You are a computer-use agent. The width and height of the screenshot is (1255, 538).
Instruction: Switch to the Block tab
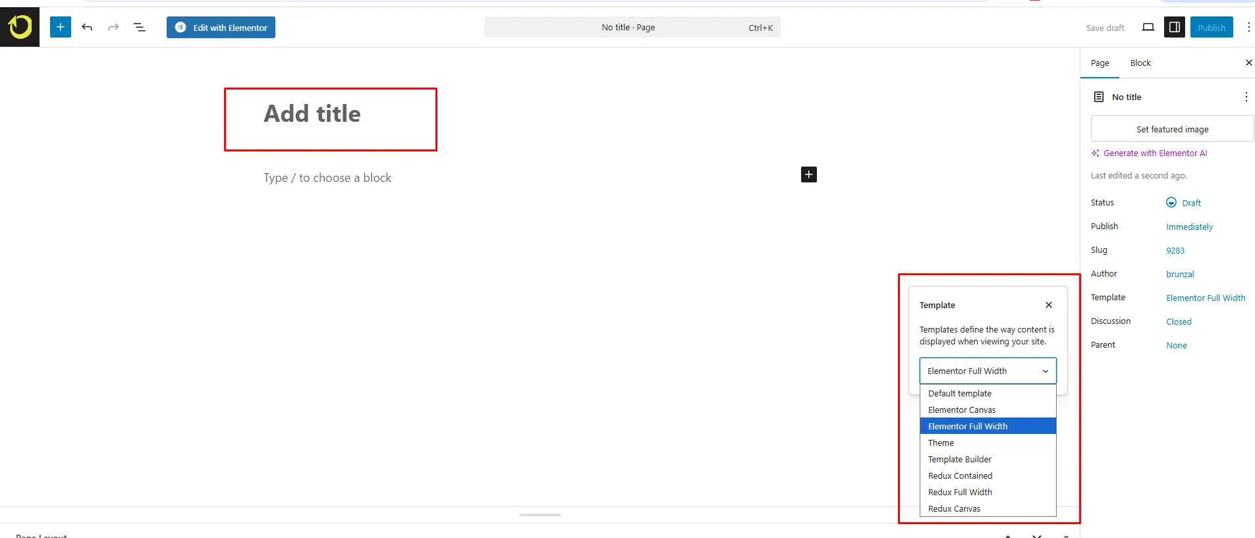1140,63
